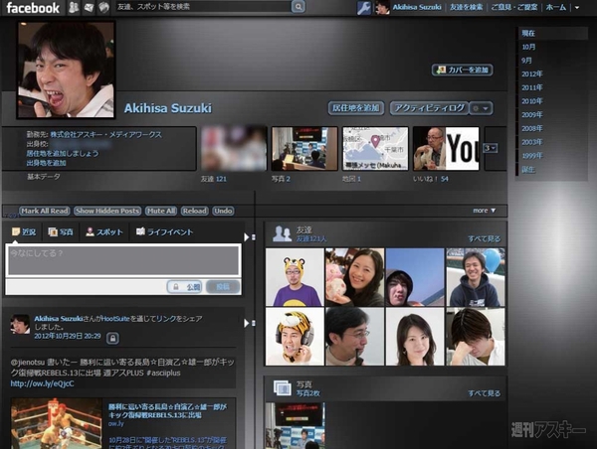Open the アクティビティログ button
This screenshot has width=597, height=449.
click(x=430, y=108)
